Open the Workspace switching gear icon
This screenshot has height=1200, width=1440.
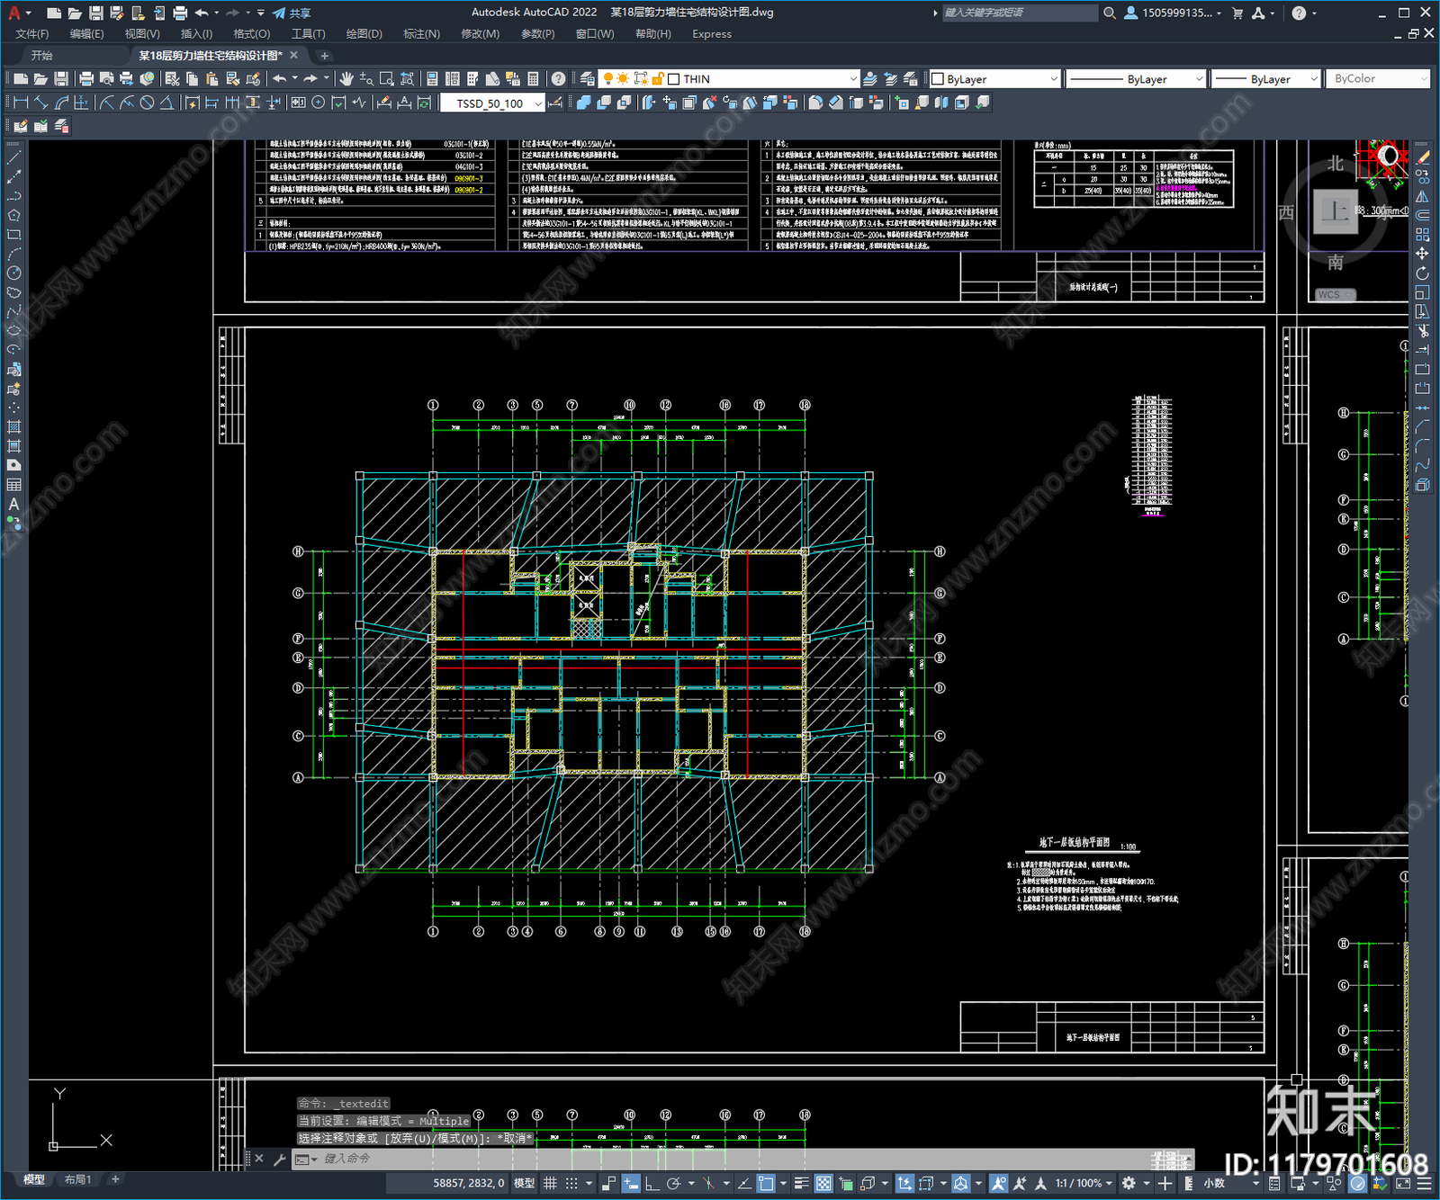(x=1129, y=1183)
